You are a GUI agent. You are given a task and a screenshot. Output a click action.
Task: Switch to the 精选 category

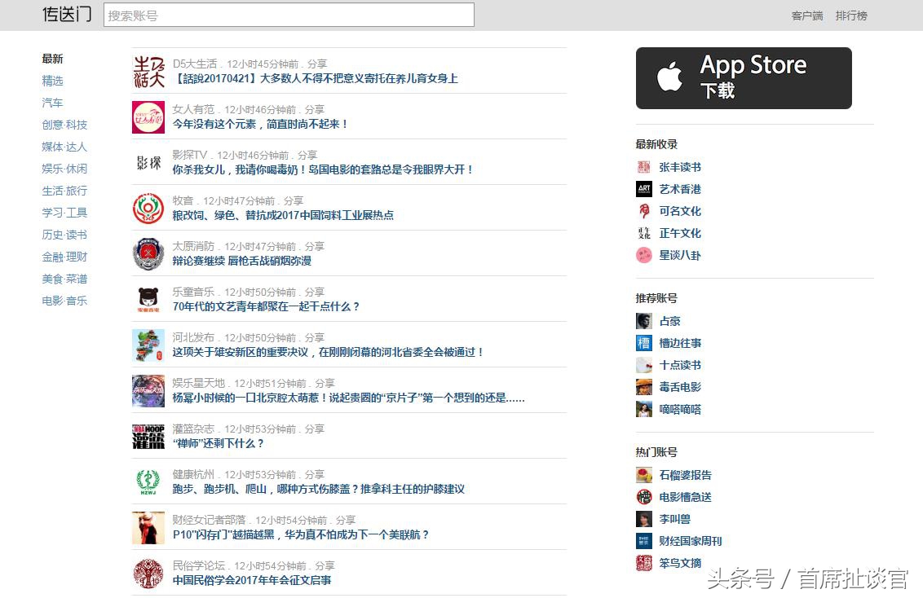[53, 81]
